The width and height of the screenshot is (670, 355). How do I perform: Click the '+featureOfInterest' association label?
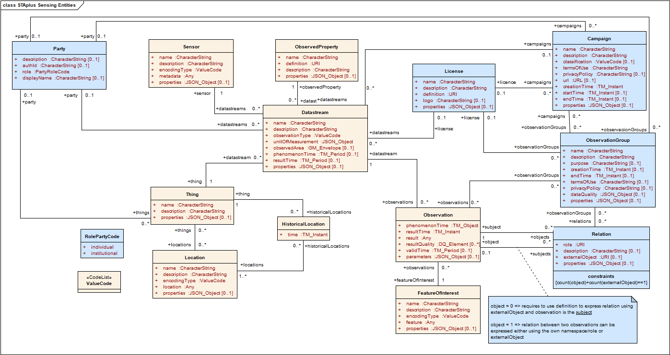[x=415, y=280]
